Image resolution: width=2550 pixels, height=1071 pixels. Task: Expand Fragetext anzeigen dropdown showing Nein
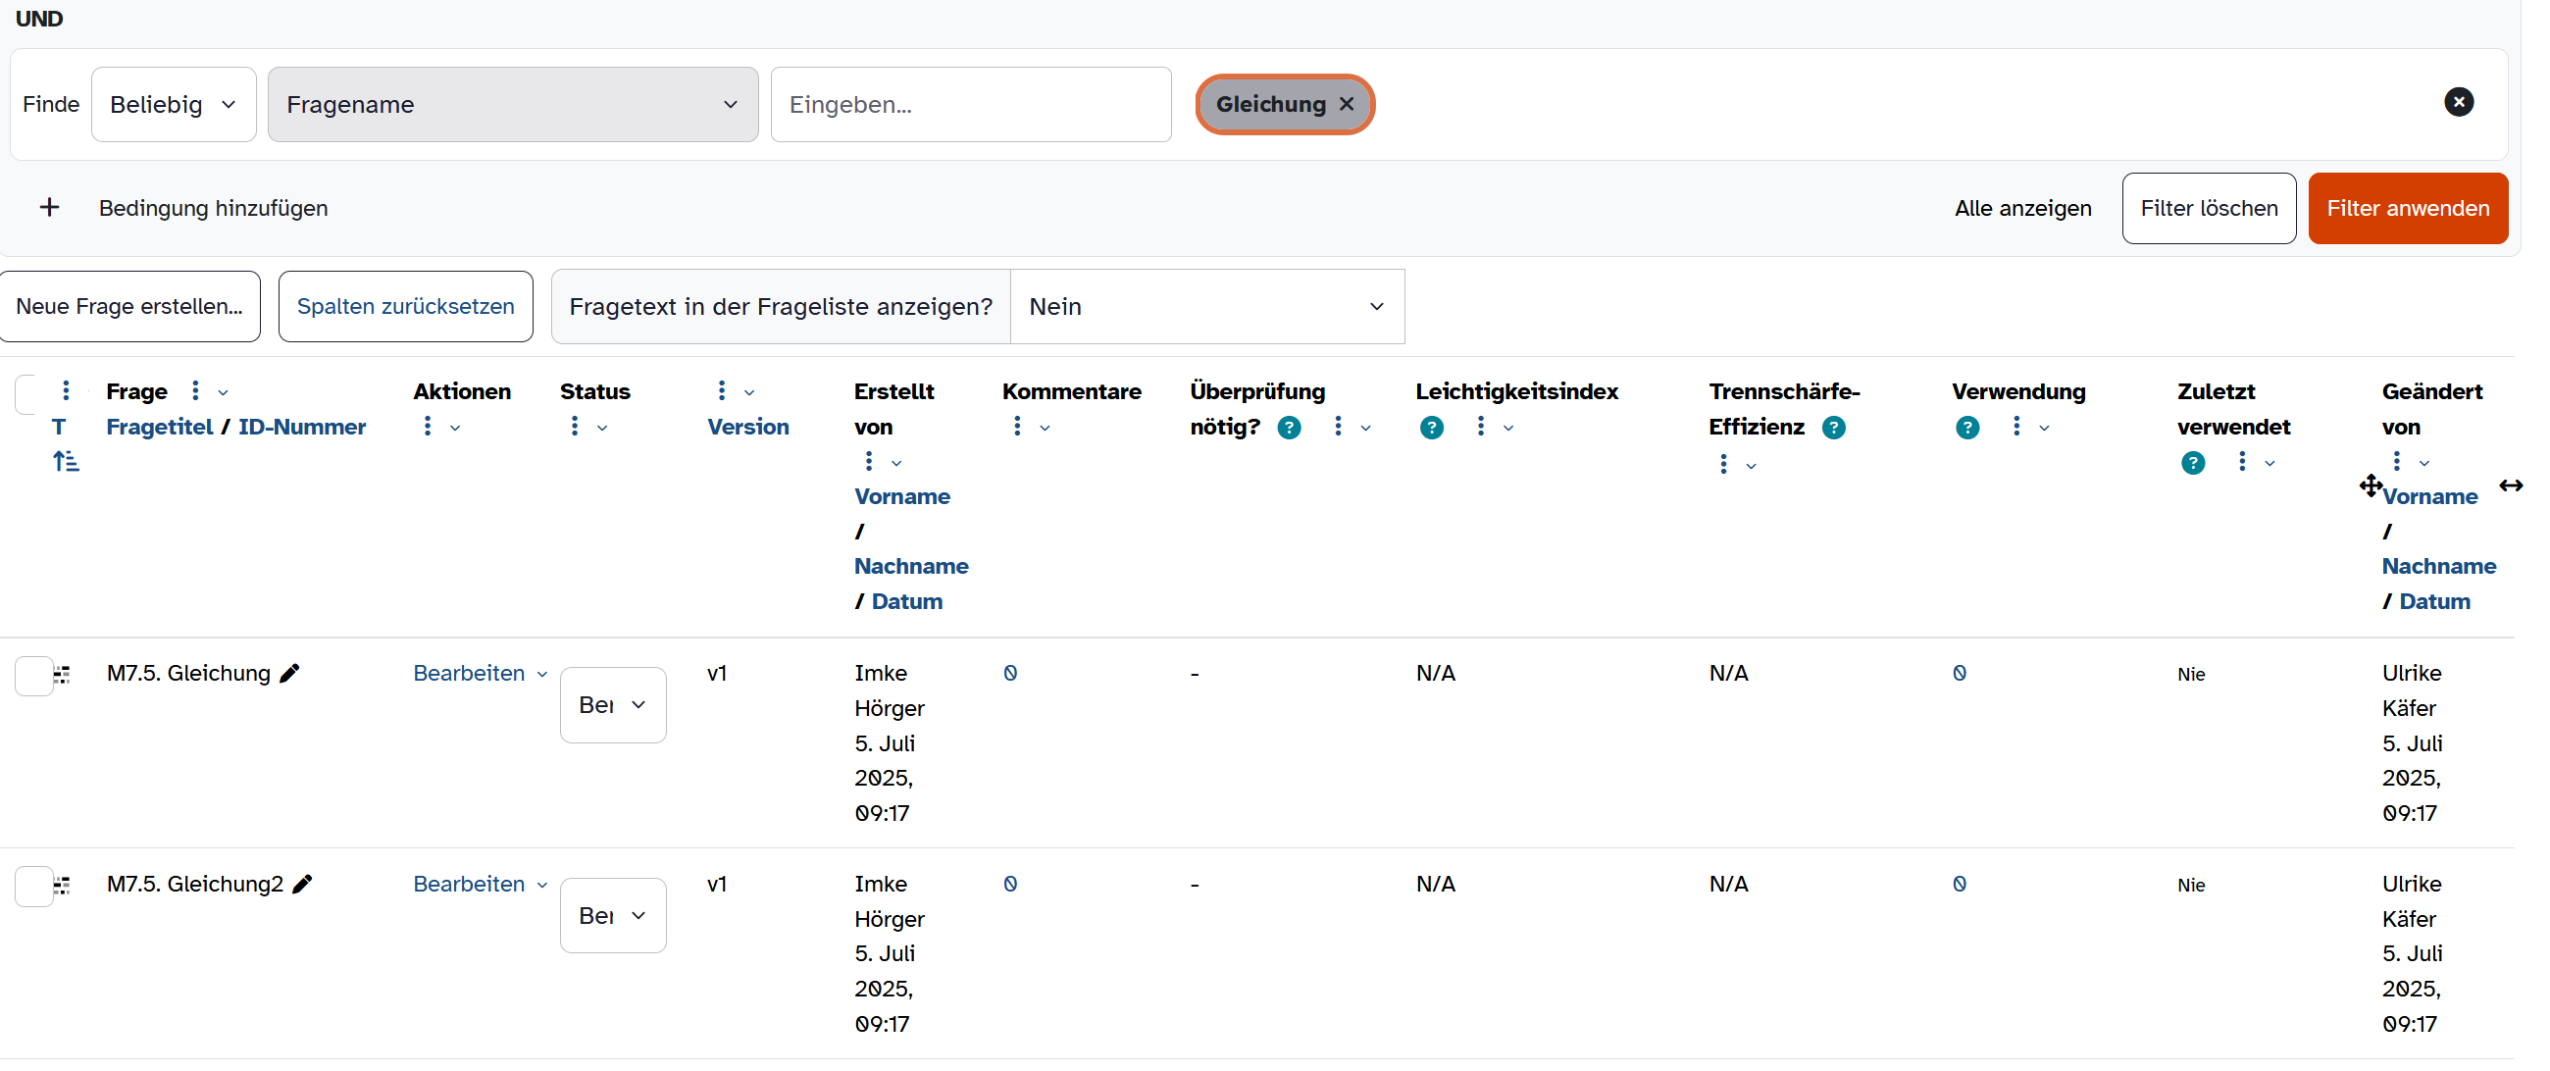[x=1206, y=307]
